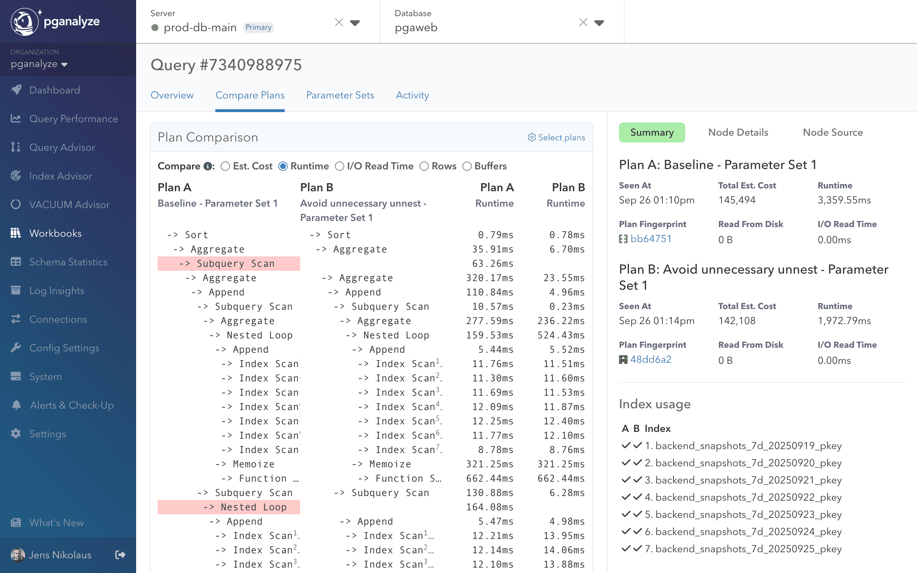This screenshot has width=917, height=573.
Task: Select the highlighted Subquery Scan node
Action: tap(235, 263)
